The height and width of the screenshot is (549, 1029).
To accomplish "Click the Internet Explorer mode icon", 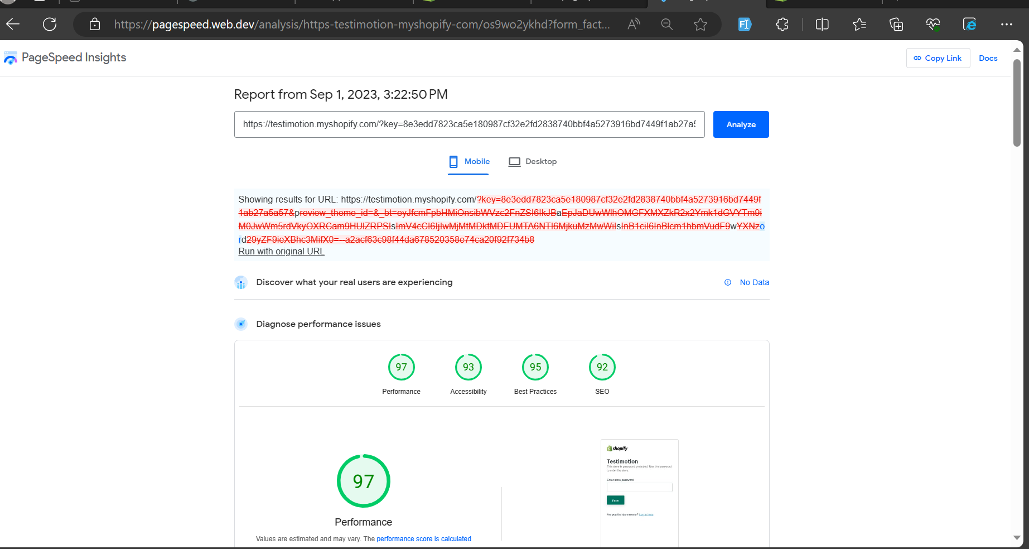I will (x=970, y=24).
